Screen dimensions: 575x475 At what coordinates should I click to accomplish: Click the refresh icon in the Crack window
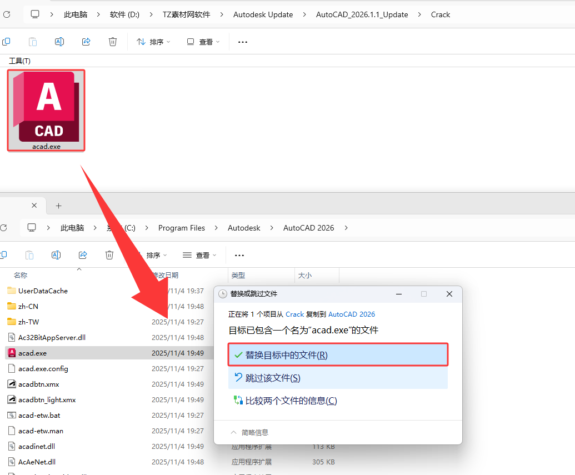pyautogui.click(x=7, y=14)
